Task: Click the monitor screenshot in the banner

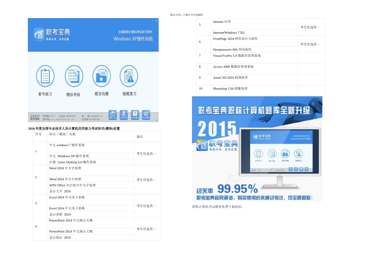Action: (280, 152)
